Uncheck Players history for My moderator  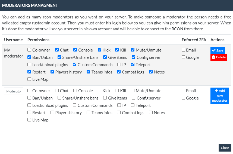[x=52, y=72]
